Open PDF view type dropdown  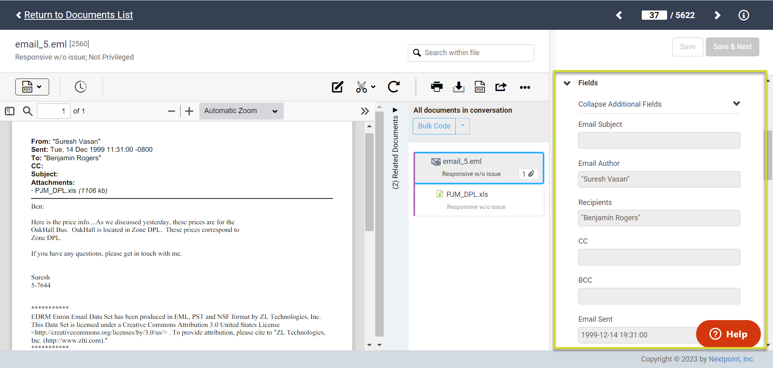point(32,87)
